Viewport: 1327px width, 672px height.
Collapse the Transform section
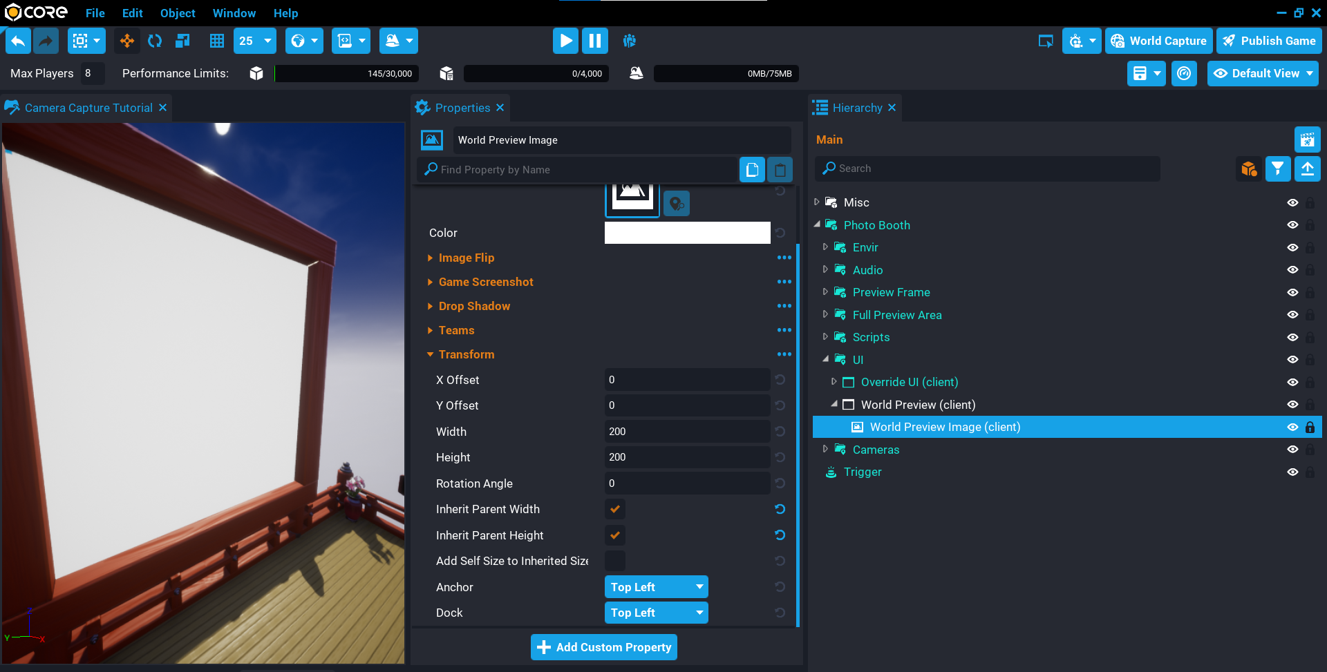(x=430, y=354)
